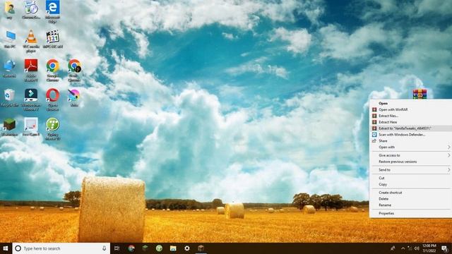Click the green circular taskbar icon
The height and width of the screenshot is (254, 452).
[x=159, y=248]
